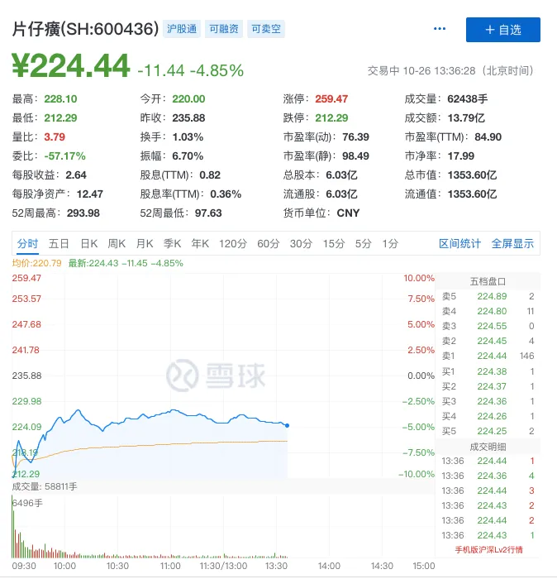Click the 6496手 volume axis label
This screenshot has height=579, width=557.
click(27, 503)
